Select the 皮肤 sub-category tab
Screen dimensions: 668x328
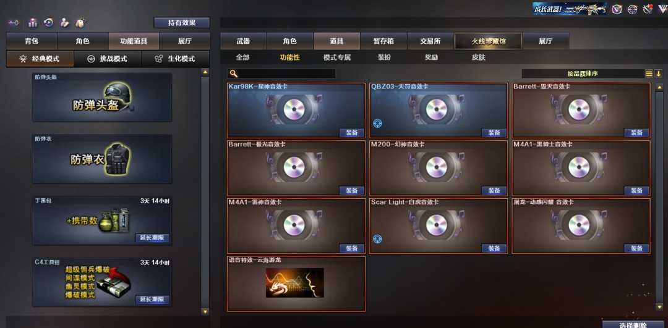[x=478, y=57]
